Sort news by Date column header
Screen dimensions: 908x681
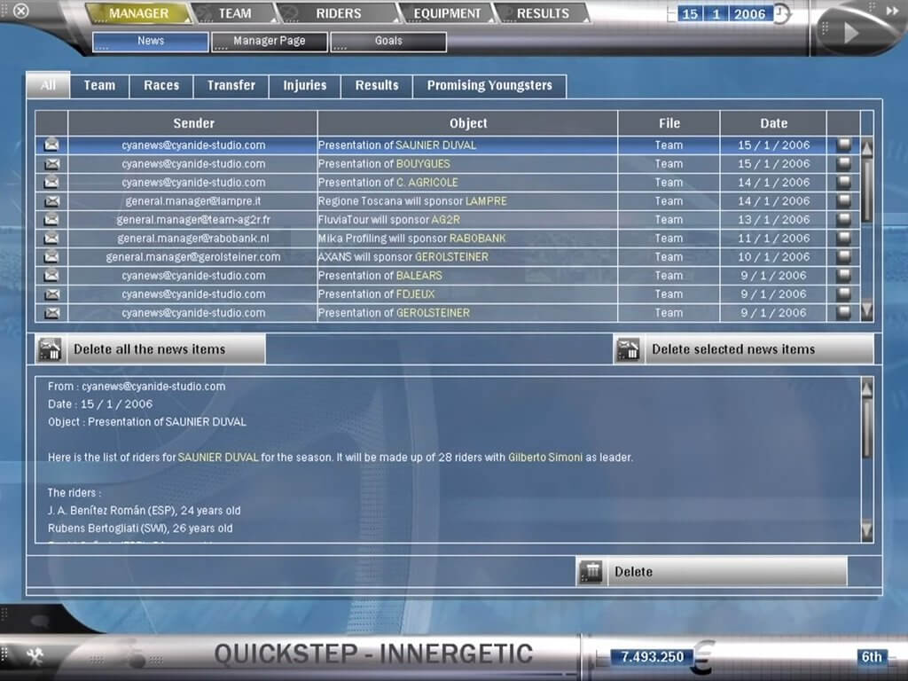773,123
